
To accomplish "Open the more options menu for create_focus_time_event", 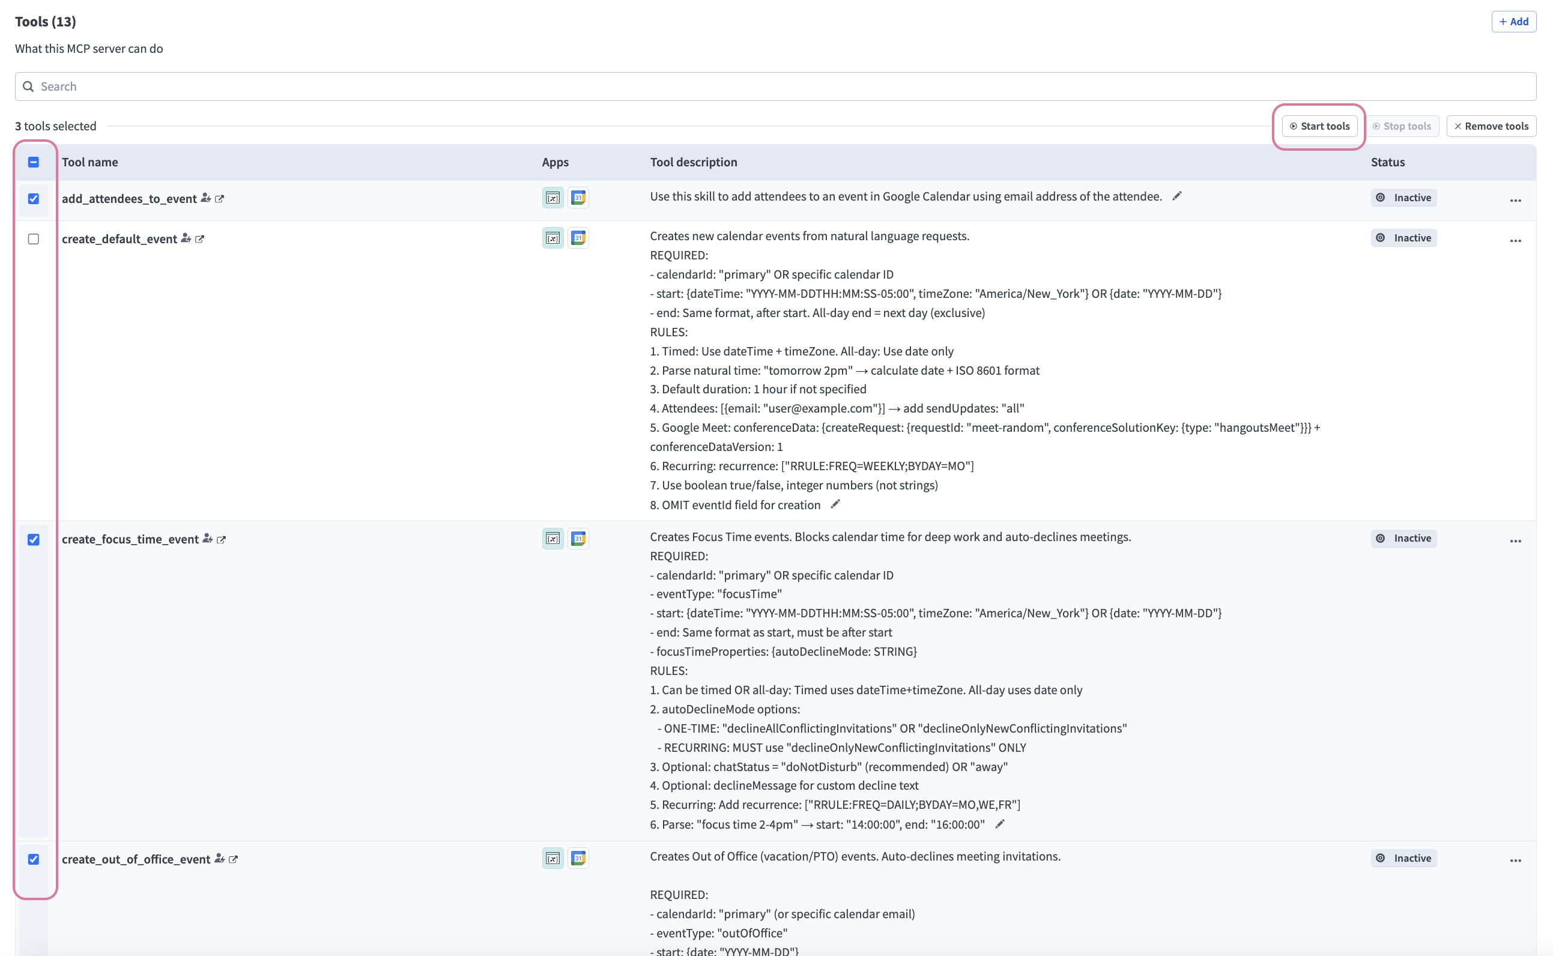I will click(1516, 541).
